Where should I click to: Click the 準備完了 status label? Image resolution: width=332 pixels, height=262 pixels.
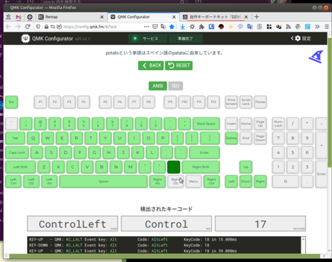pos(185,39)
